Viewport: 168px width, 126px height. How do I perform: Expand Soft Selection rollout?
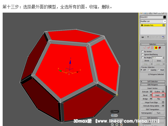pos(153,81)
